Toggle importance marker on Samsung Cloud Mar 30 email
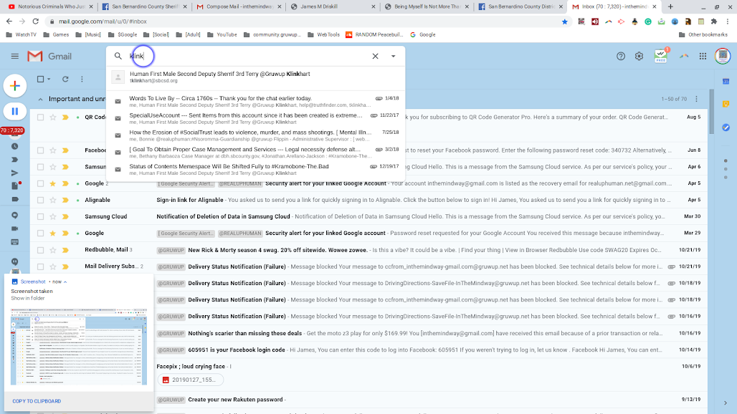This screenshot has height=414, width=737. click(65, 216)
